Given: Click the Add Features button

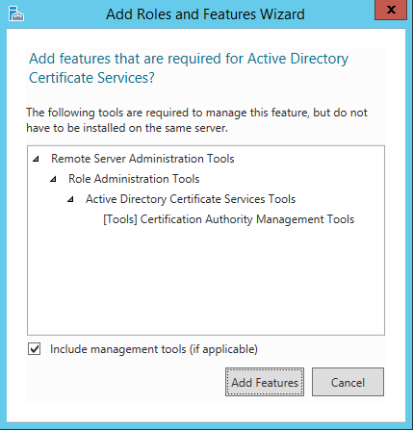Looking at the screenshot, I should 265,382.
